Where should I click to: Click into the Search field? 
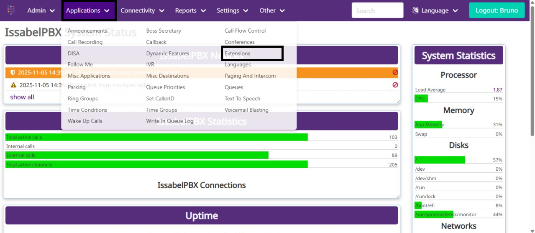tap(377, 10)
